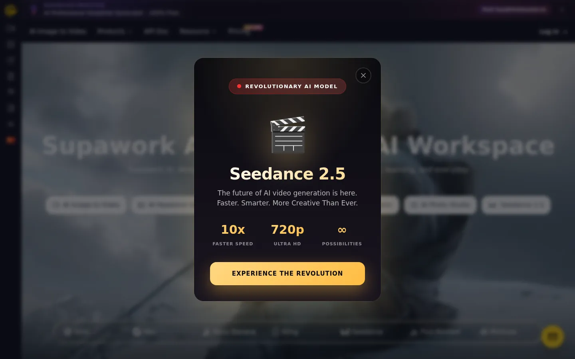Click the Seedance 2.5 heading
Viewport: 575px width, 359px height.
coord(287,174)
